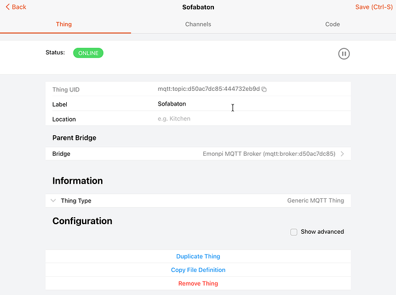This screenshot has width=396, height=295.
Task: Copy the Thing UID using copy icon
Action: pos(264,89)
